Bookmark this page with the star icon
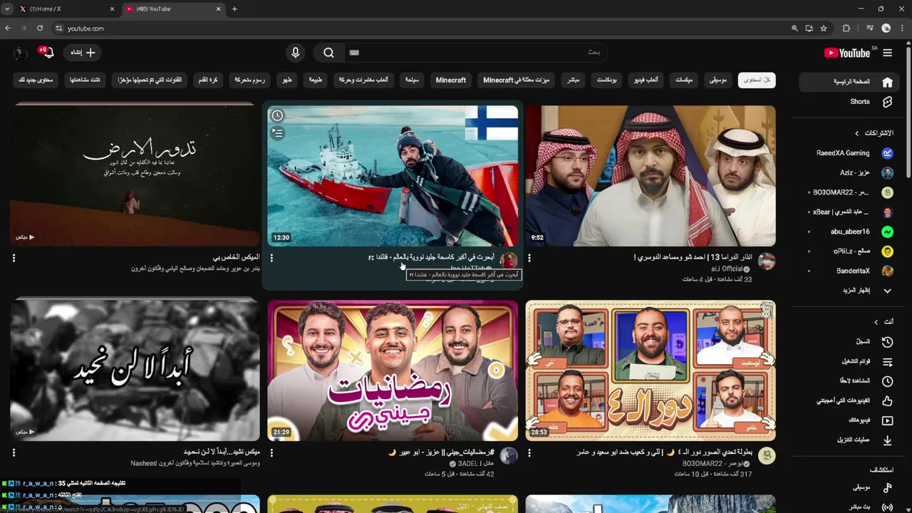The height and width of the screenshot is (513, 912). tap(824, 28)
